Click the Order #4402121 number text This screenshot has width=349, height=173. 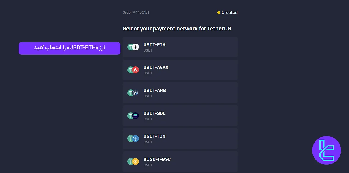tap(136, 13)
